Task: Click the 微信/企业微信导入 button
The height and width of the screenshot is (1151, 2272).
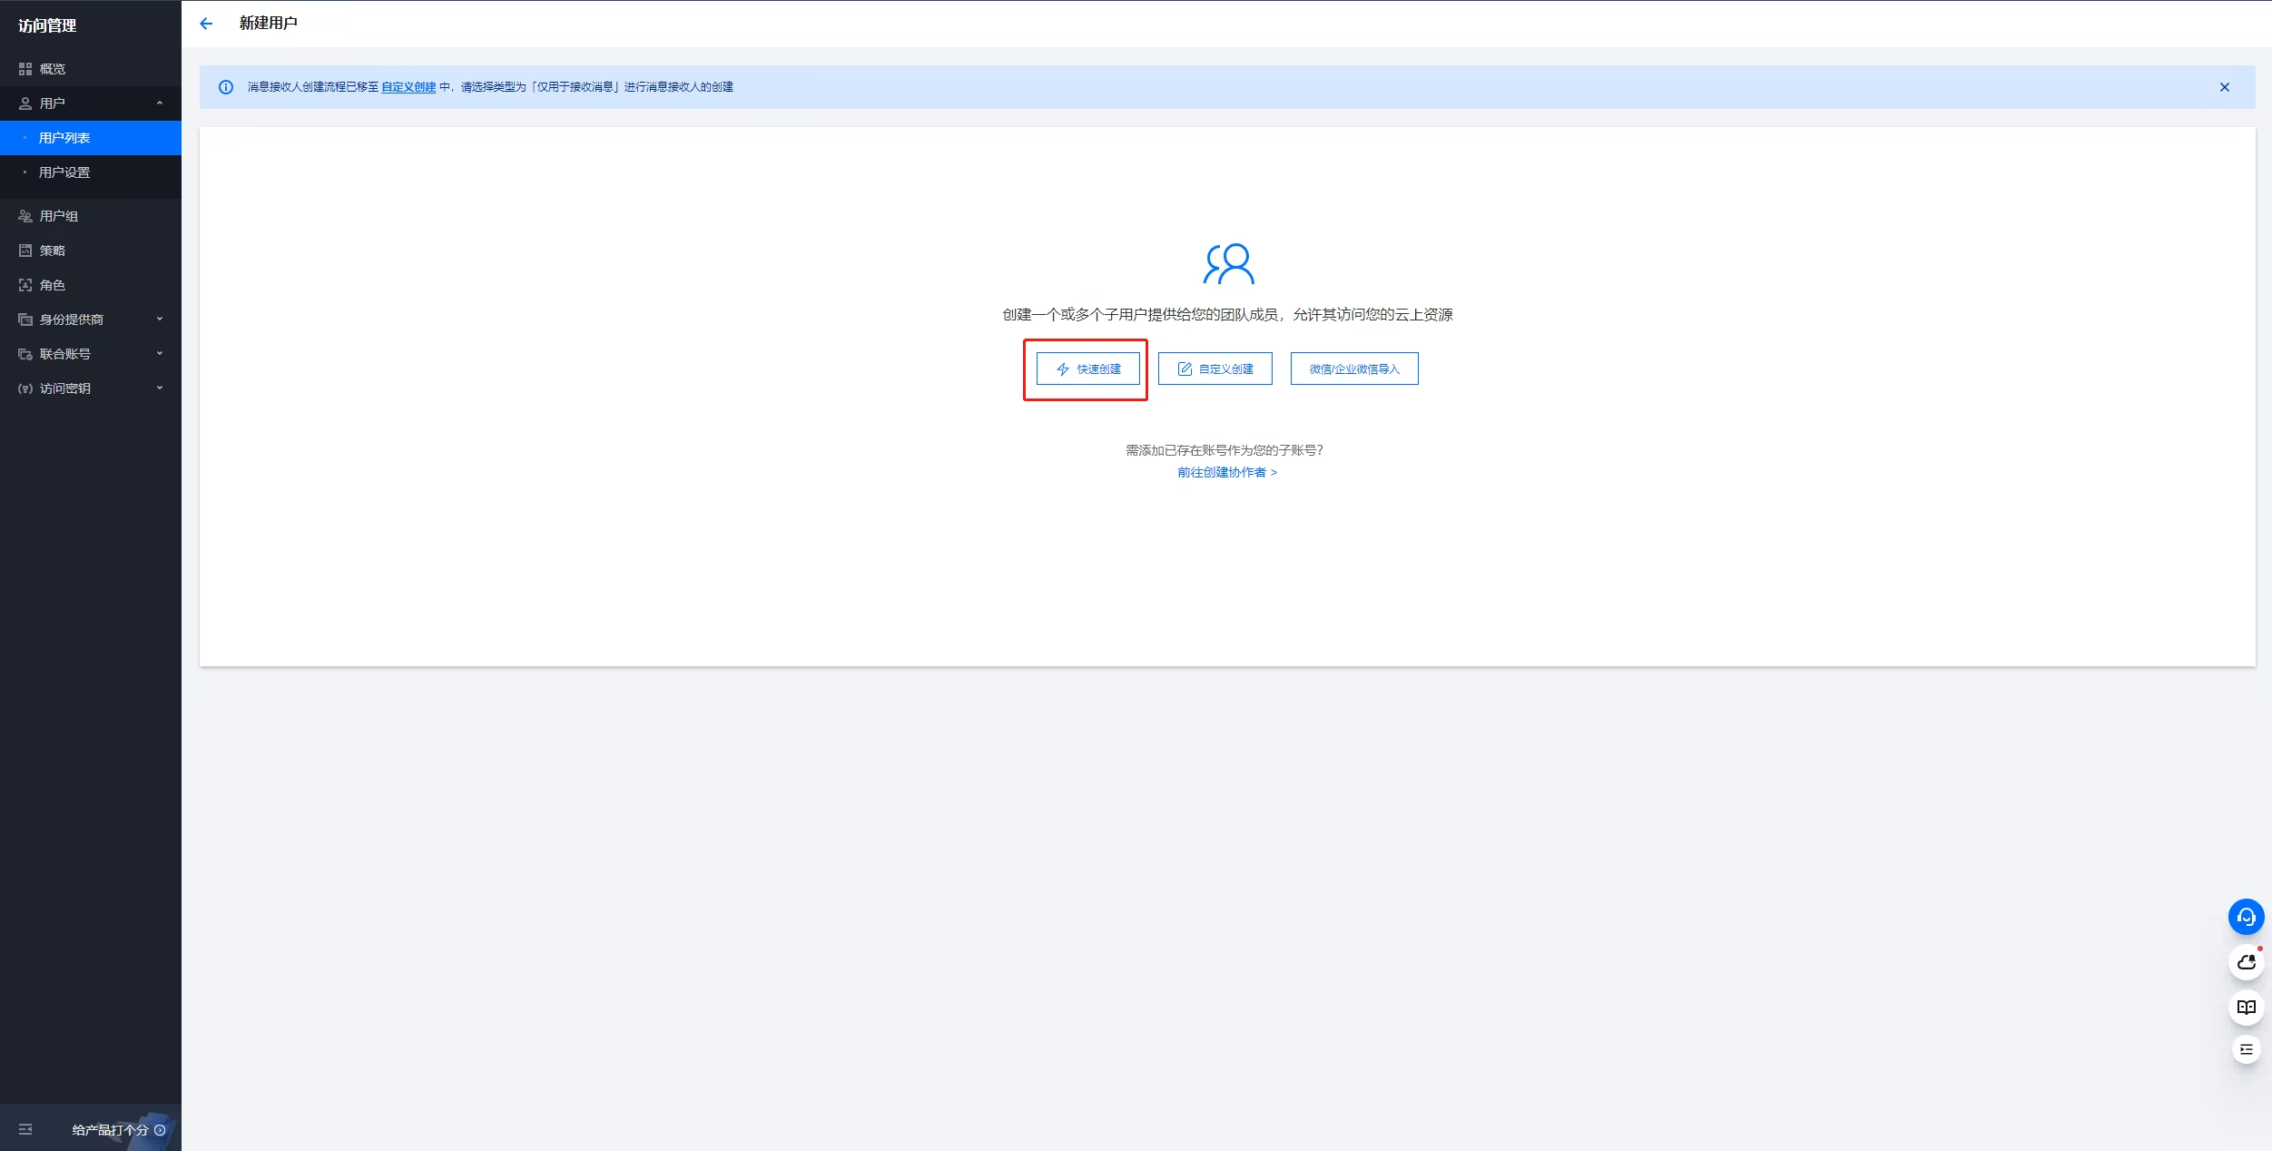Action: pos(1353,369)
